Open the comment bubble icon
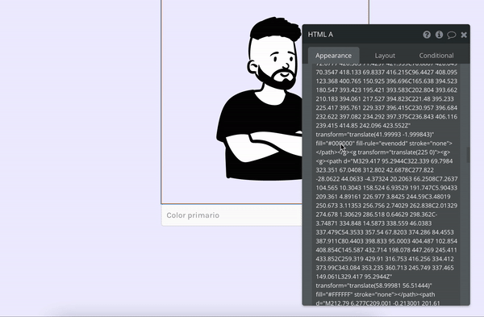This screenshot has height=317, width=484. click(x=451, y=35)
